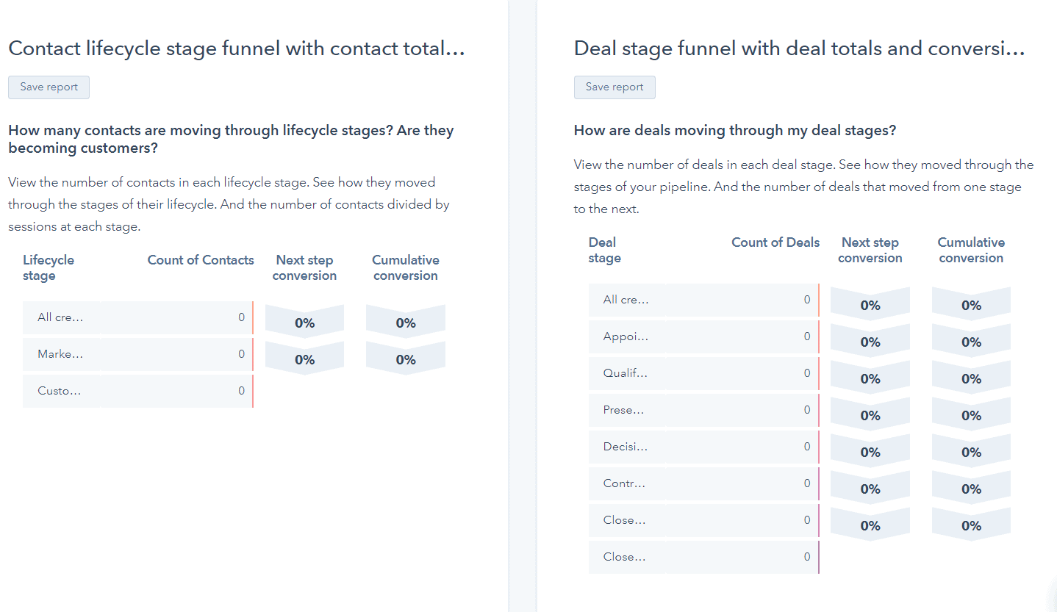This screenshot has width=1057, height=612.
Task: Select the Custo... lifecycle stage row
Action: point(138,391)
